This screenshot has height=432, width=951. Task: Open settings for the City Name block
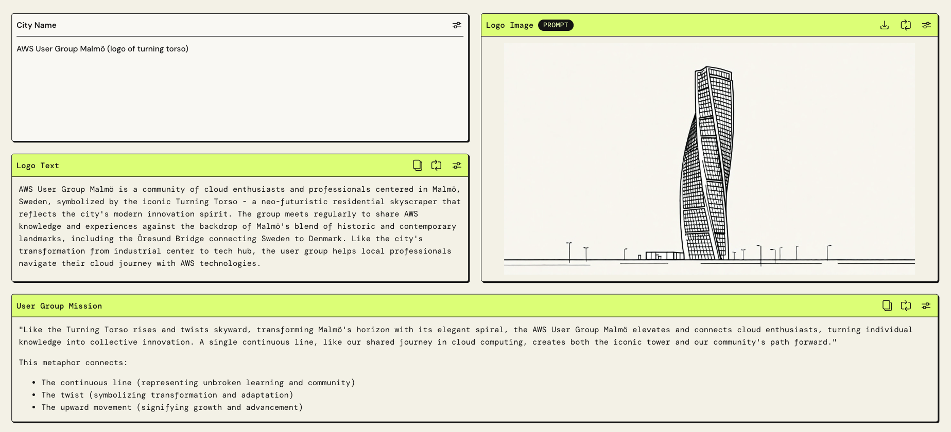pyautogui.click(x=457, y=25)
